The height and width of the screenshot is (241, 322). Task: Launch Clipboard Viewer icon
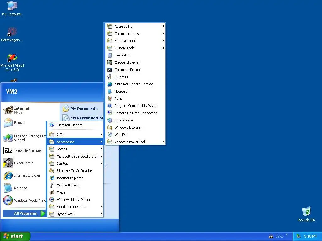[110, 62]
